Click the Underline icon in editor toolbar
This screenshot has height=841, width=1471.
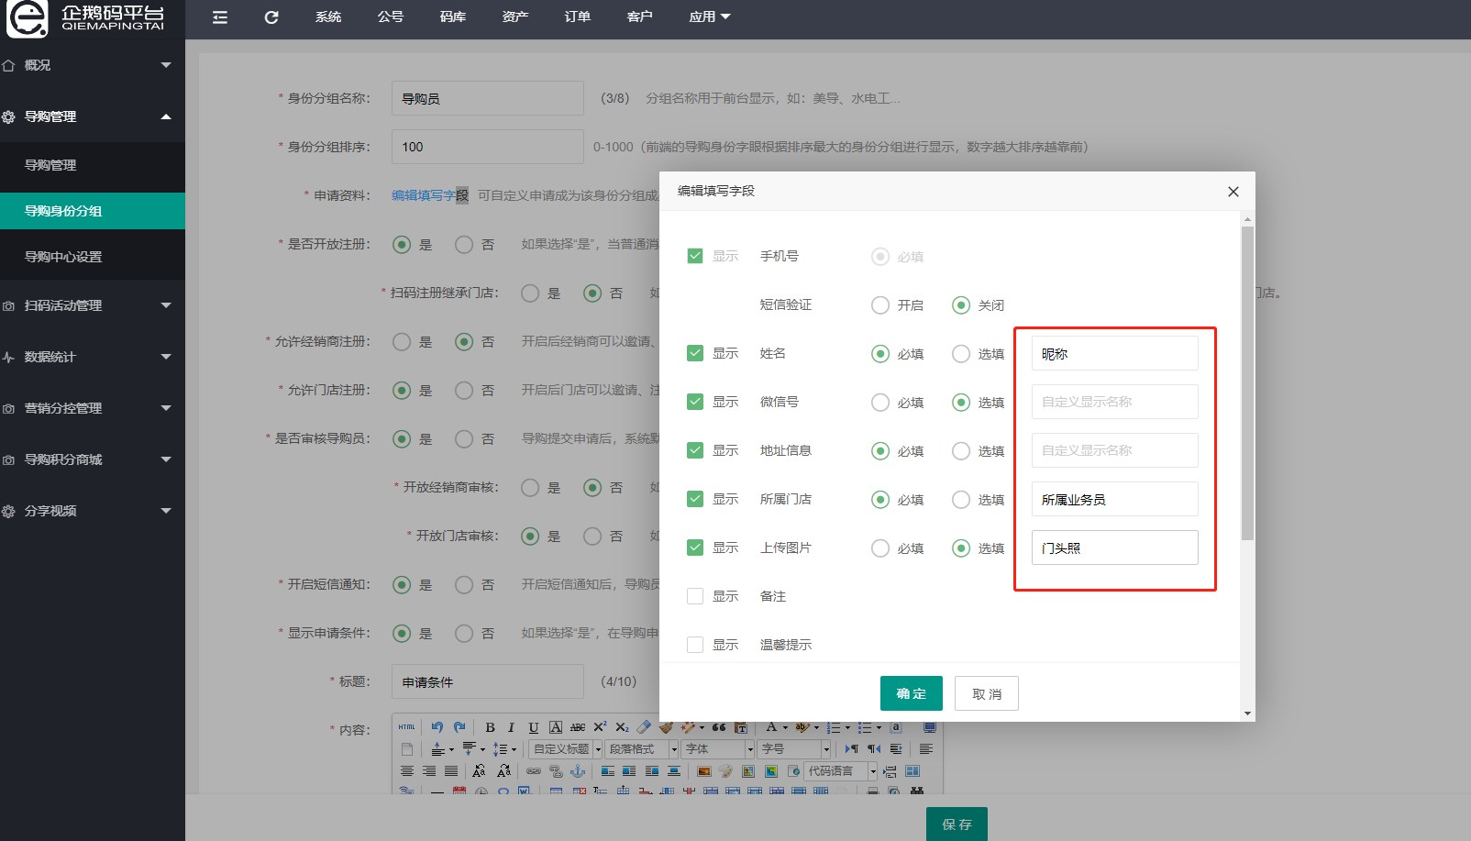pos(533,727)
